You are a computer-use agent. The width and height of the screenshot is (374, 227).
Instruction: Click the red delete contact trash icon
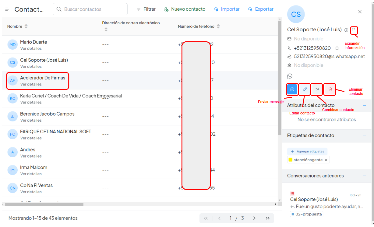click(330, 89)
